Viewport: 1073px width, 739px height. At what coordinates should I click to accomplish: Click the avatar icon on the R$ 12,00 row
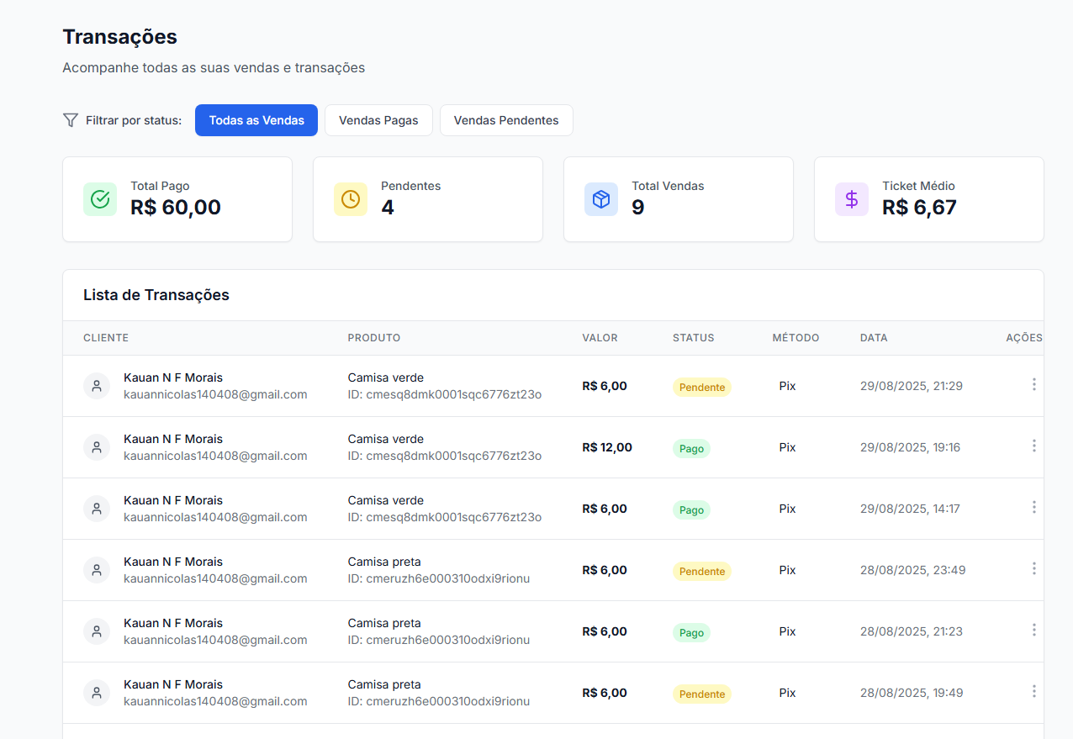click(97, 446)
